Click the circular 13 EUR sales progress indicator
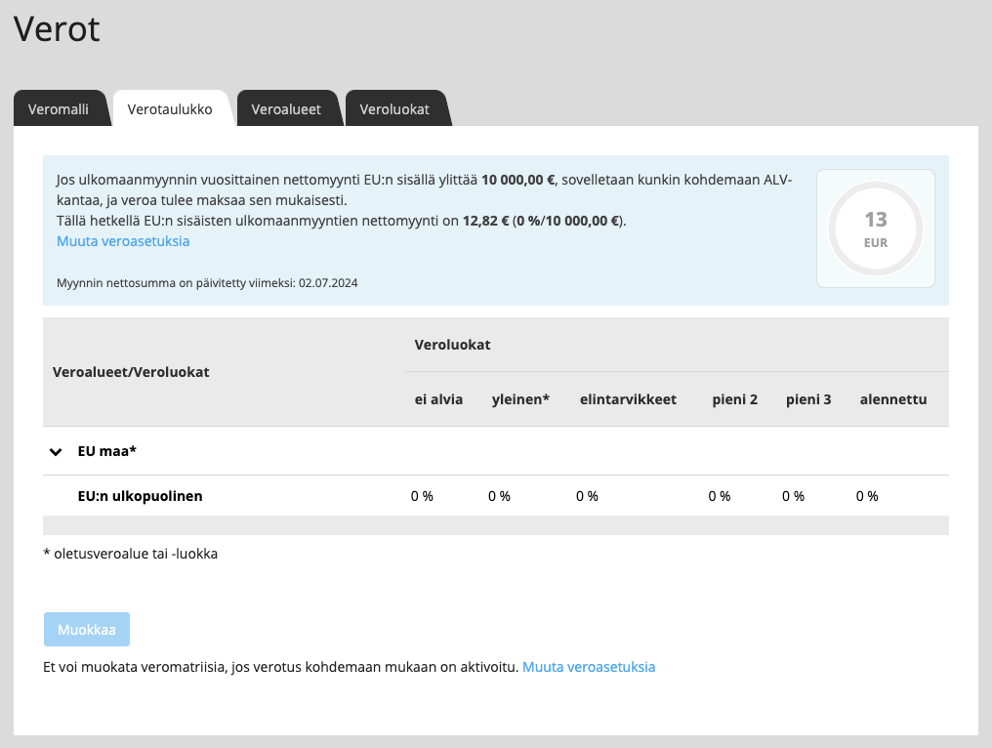Screen dimensions: 992x748 point(875,228)
